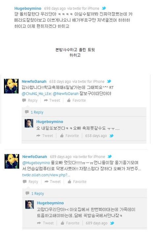Viewport: 158px width, 239px height.
Task: Click Twitter bird icon next to 658 days ago via twtkr
Action: click(109, 81)
